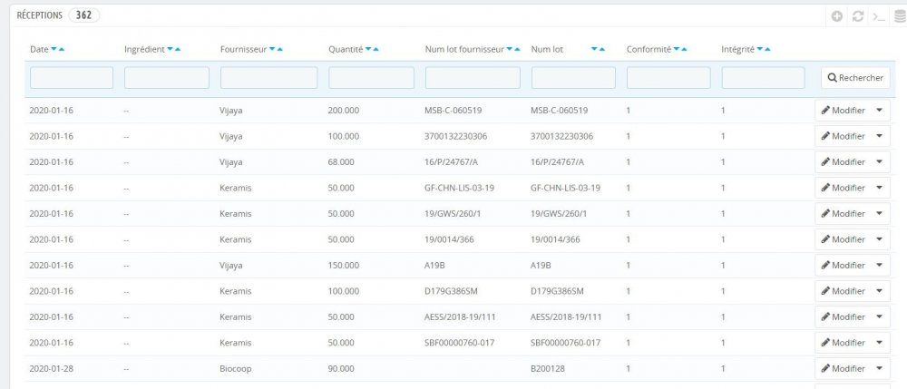Open actions dropdown for 3700132230306 row
Screen dimensions: 907x389
879,136
